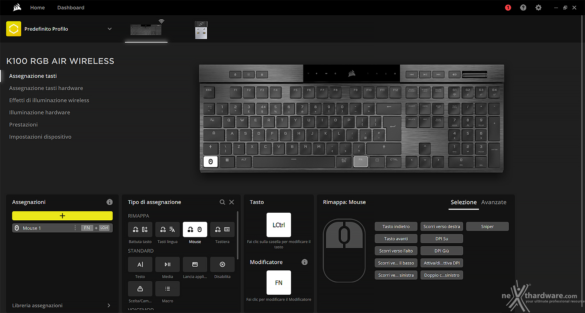This screenshot has height=313, width=585.
Task: Choose Tasti lingua remap type
Action: coord(167,229)
